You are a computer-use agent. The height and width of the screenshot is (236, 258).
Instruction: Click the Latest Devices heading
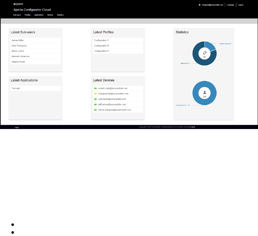point(104,80)
